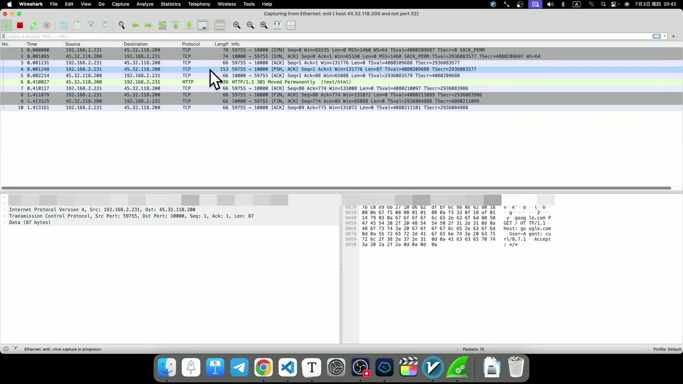Toggle packet list colorization
The image size is (683, 384).
(x=219, y=25)
